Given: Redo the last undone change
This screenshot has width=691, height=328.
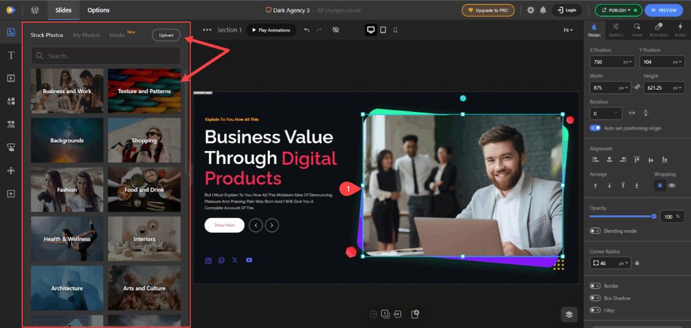Looking at the screenshot, I should 319,30.
